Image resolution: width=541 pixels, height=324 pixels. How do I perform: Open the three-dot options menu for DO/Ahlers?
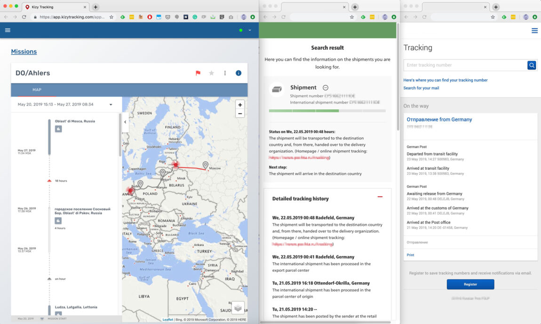[x=225, y=73]
